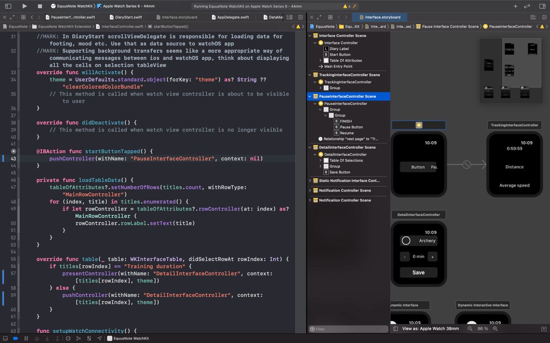Toggle the document outline button
The image size is (550, 343).
click(396, 328)
